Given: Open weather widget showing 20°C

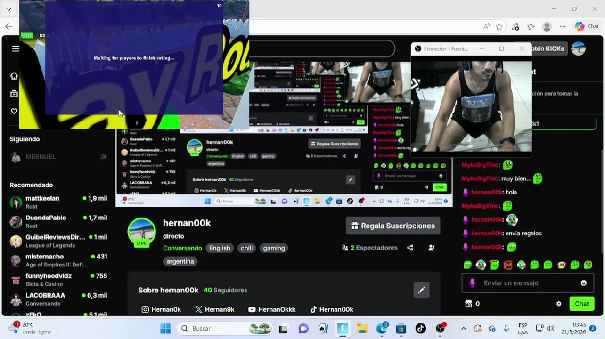Looking at the screenshot, I should click(30, 328).
